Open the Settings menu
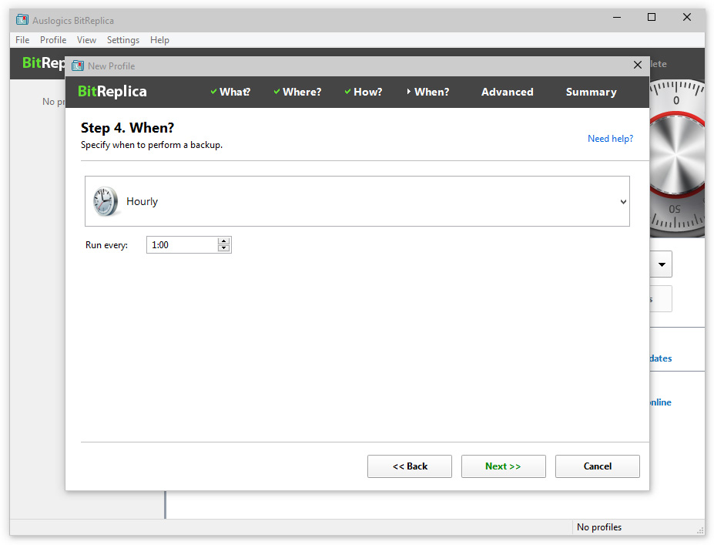714x545 pixels. (x=123, y=40)
